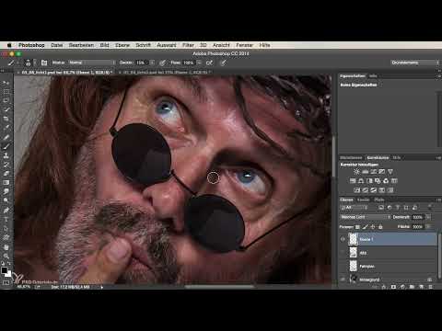The height and width of the screenshot is (331, 442).
Task: Select the Eraser tool
Action: [6, 174]
